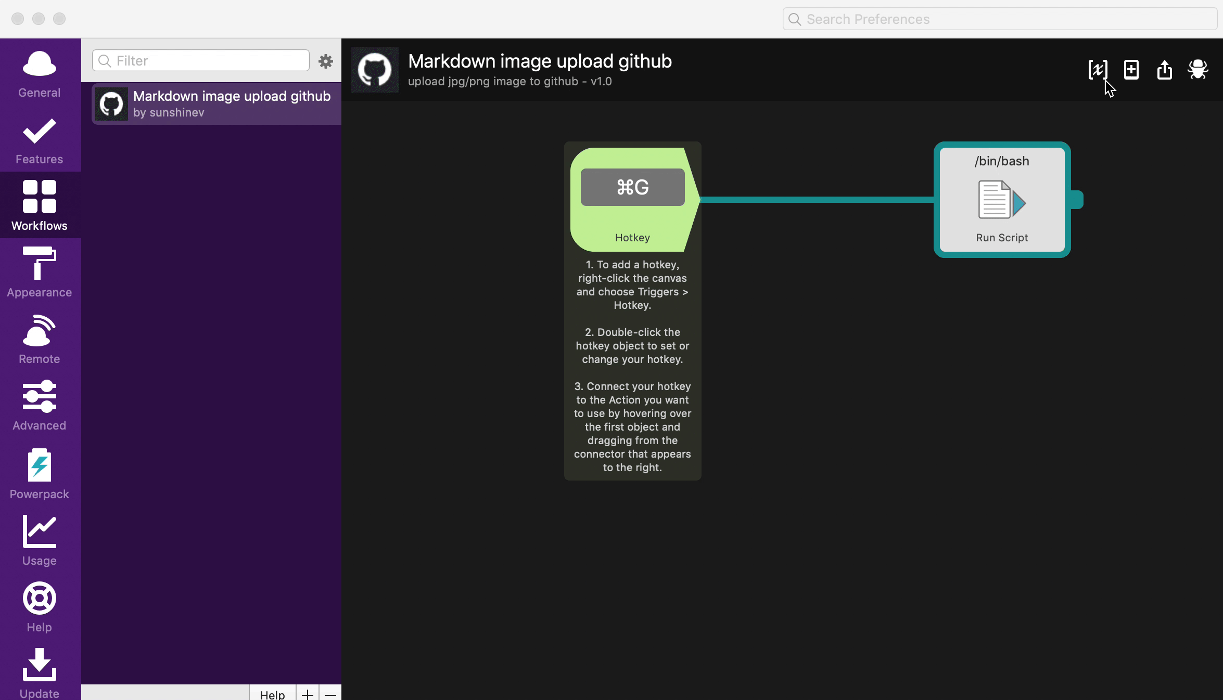
Task: Click the hotkey instructions note text
Action: click(632, 366)
